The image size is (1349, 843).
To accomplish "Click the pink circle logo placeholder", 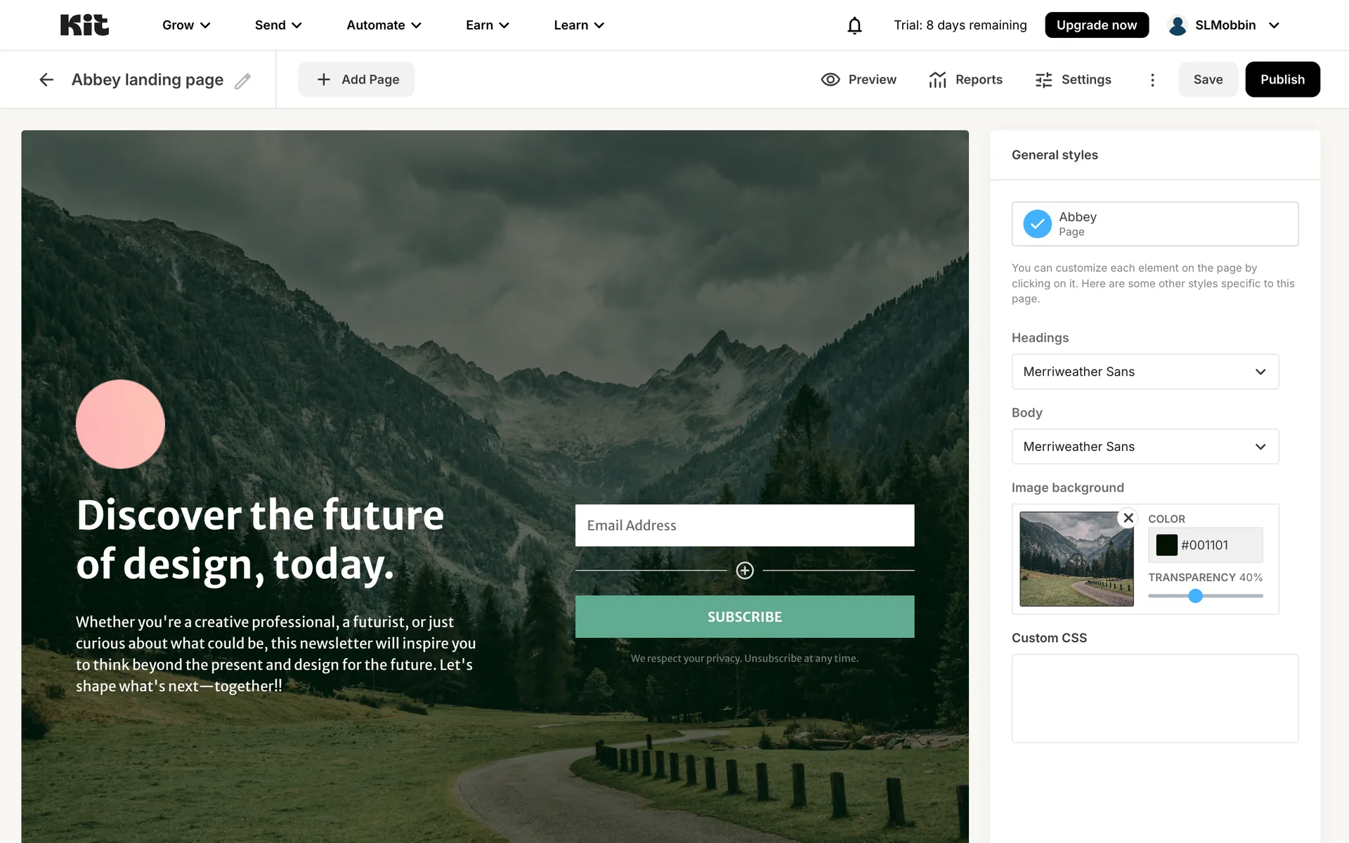I will coord(120,424).
